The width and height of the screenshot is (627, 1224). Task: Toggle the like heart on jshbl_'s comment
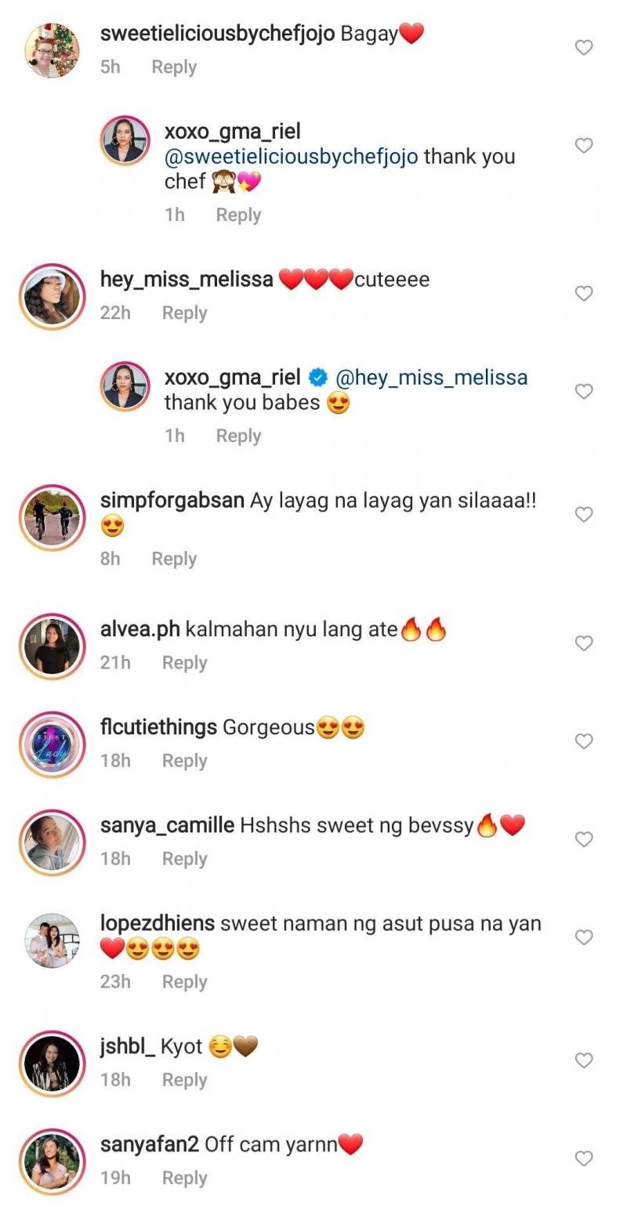(x=583, y=1059)
